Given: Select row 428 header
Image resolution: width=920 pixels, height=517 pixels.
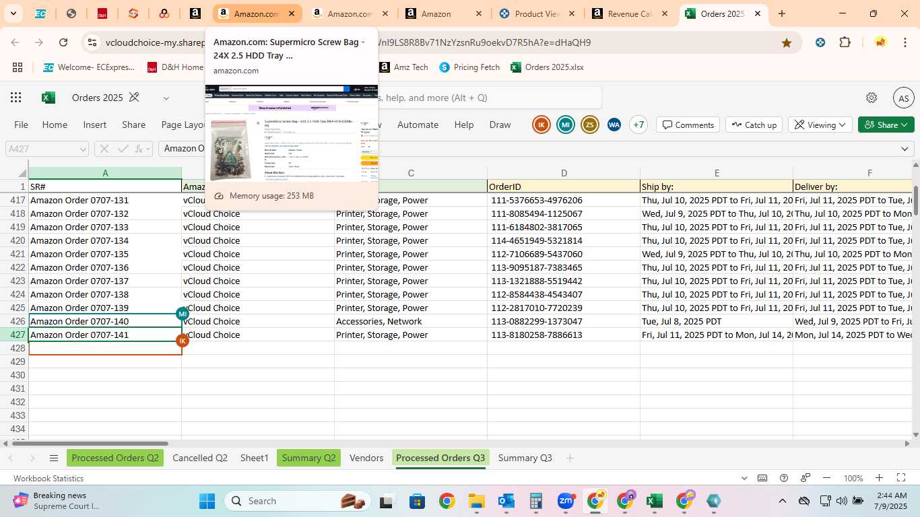Looking at the screenshot, I should point(14,348).
